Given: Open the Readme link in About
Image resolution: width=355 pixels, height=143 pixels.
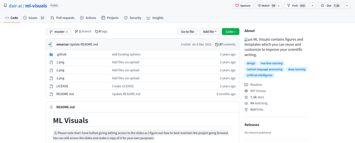Looking at the screenshot, I should [253, 85].
